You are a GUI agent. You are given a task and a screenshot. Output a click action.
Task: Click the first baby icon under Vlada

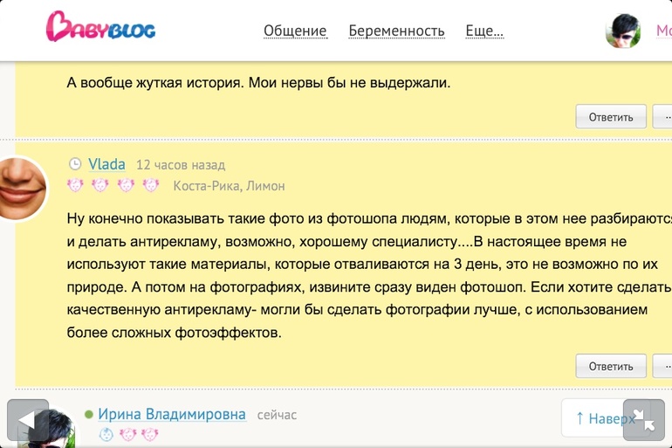click(x=75, y=185)
